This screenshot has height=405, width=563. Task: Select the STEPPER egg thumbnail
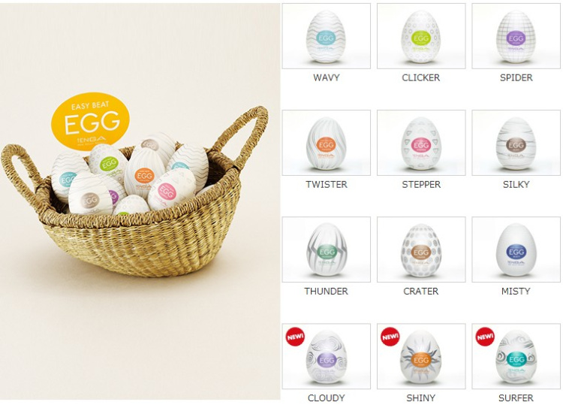pyautogui.click(x=421, y=143)
